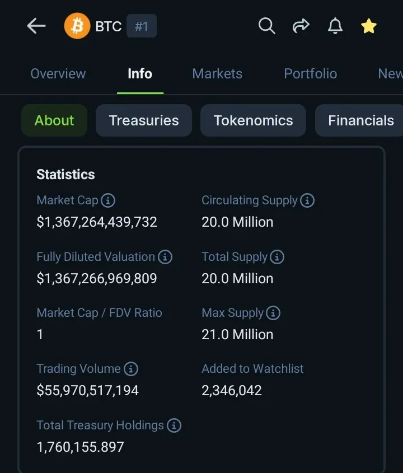Viewport: 403px width, 473px height.
Task: Tap Trading Volume info icon
Action: coord(130,369)
